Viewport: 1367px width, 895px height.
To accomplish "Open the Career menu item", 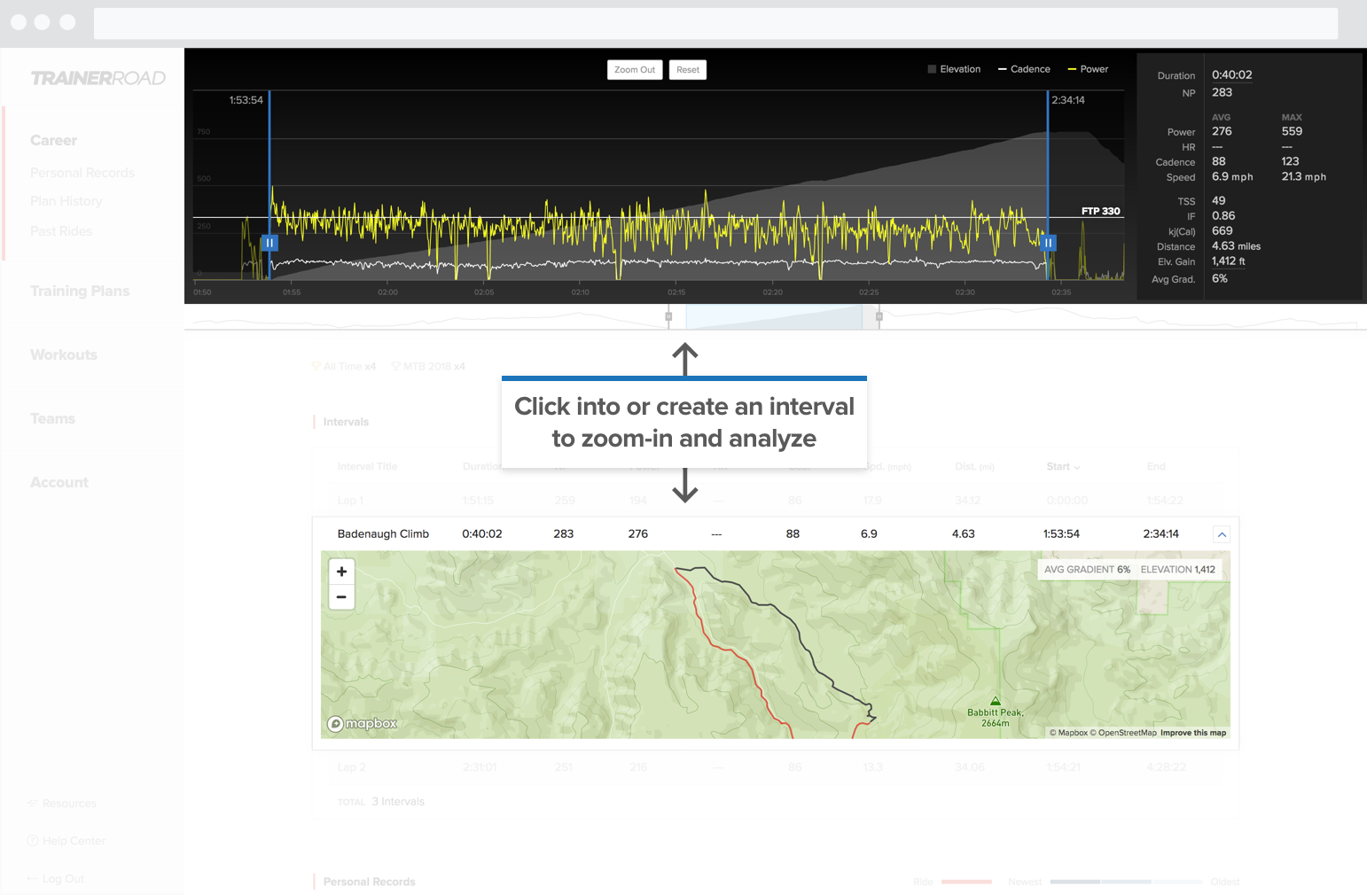I will click(53, 140).
